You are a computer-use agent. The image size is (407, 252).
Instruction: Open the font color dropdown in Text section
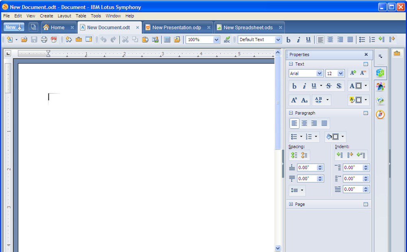(366, 86)
